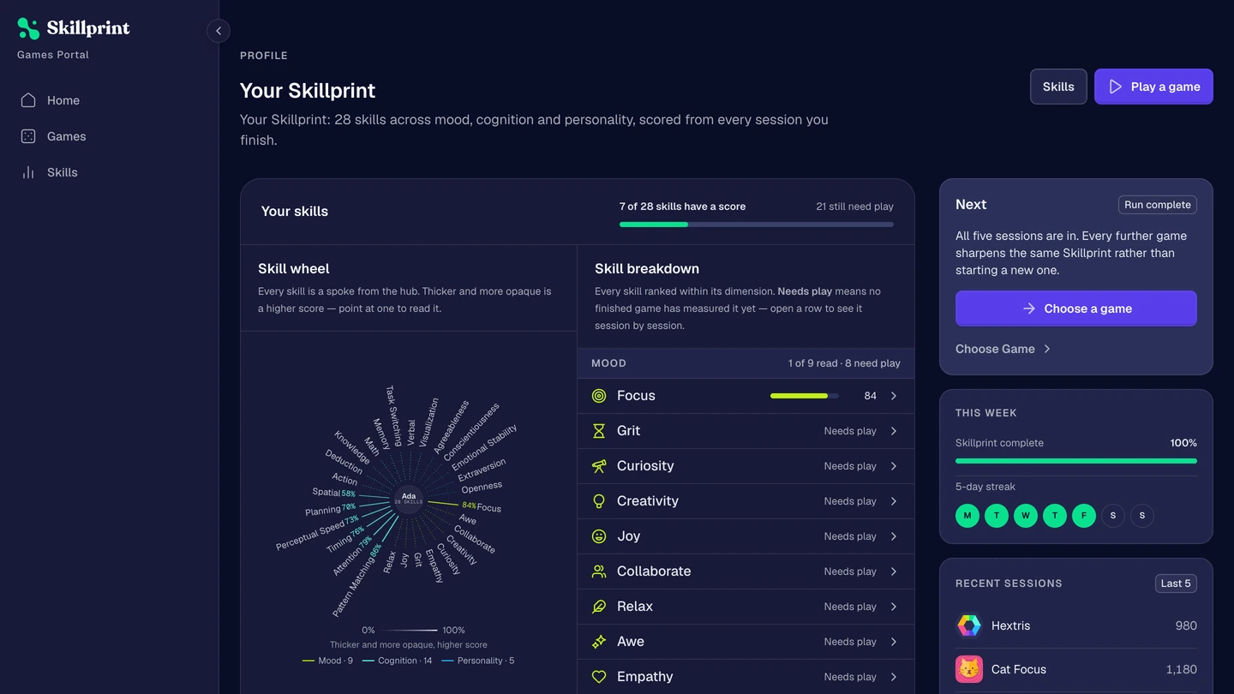The height and width of the screenshot is (694, 1234).
Task: Click the Hextris hexagon game icon
Action: pyautogui.click(x=969, y=625)
